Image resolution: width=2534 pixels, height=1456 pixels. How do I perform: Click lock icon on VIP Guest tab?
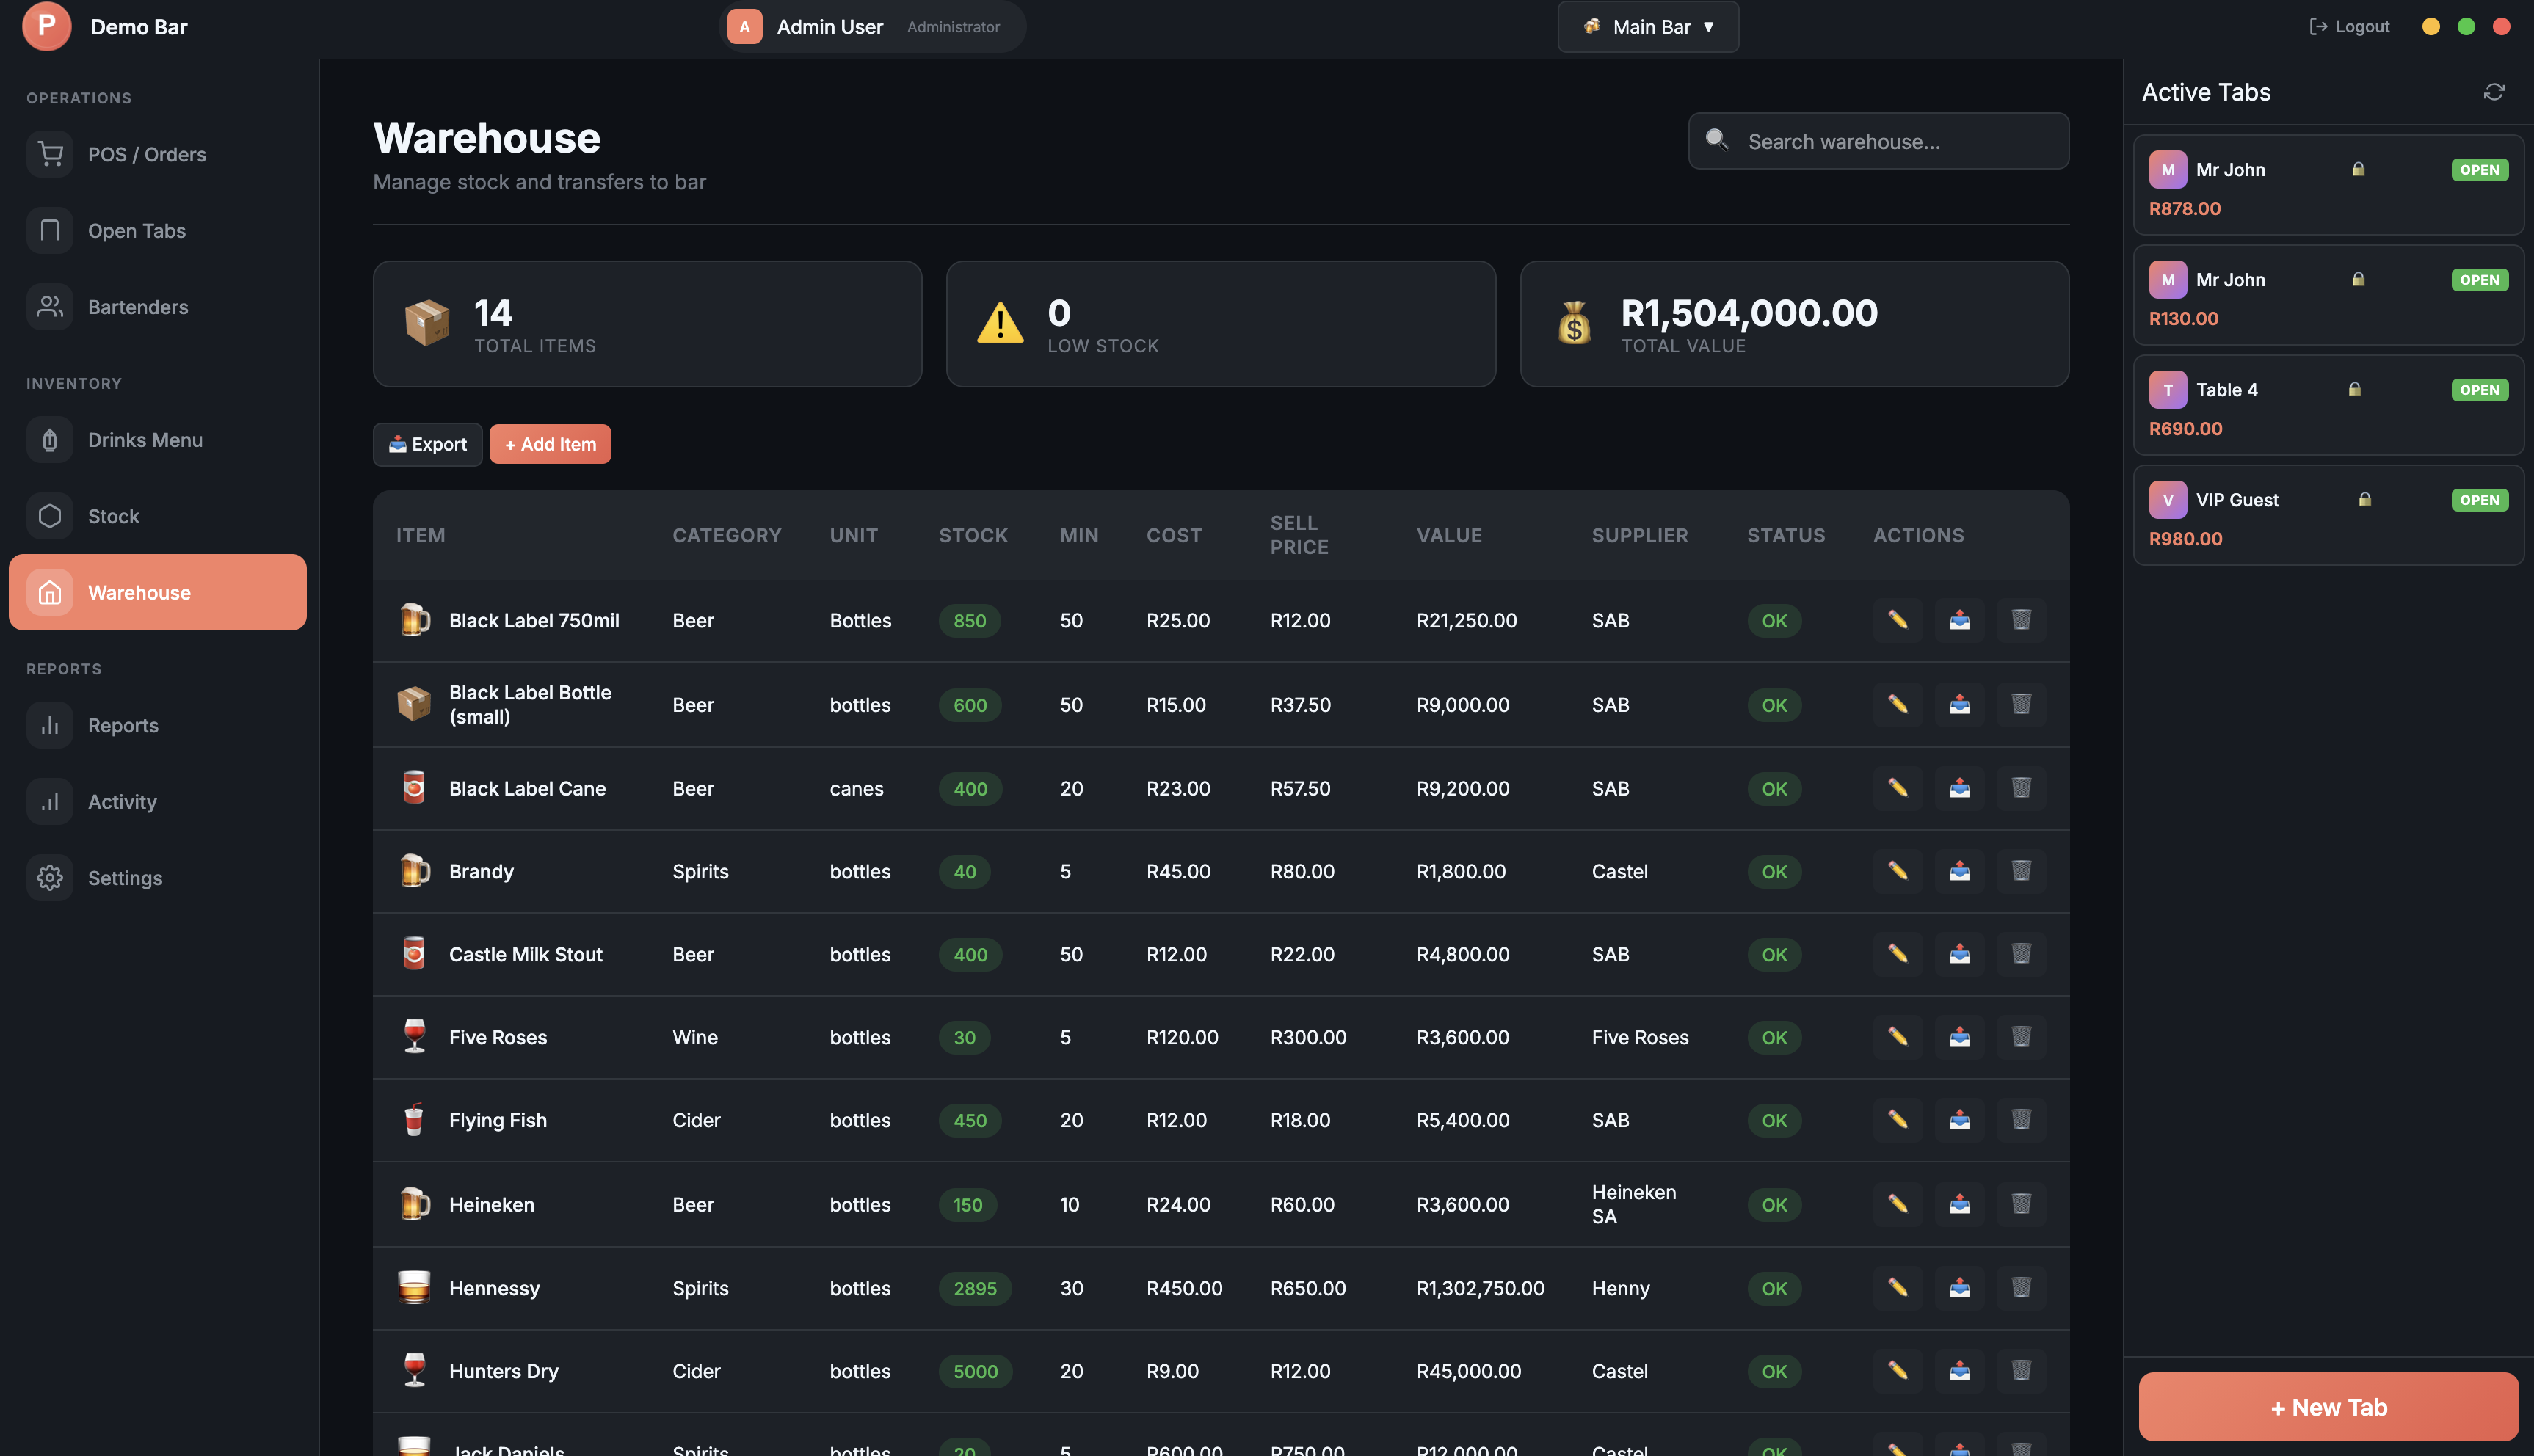(2365, 500)
